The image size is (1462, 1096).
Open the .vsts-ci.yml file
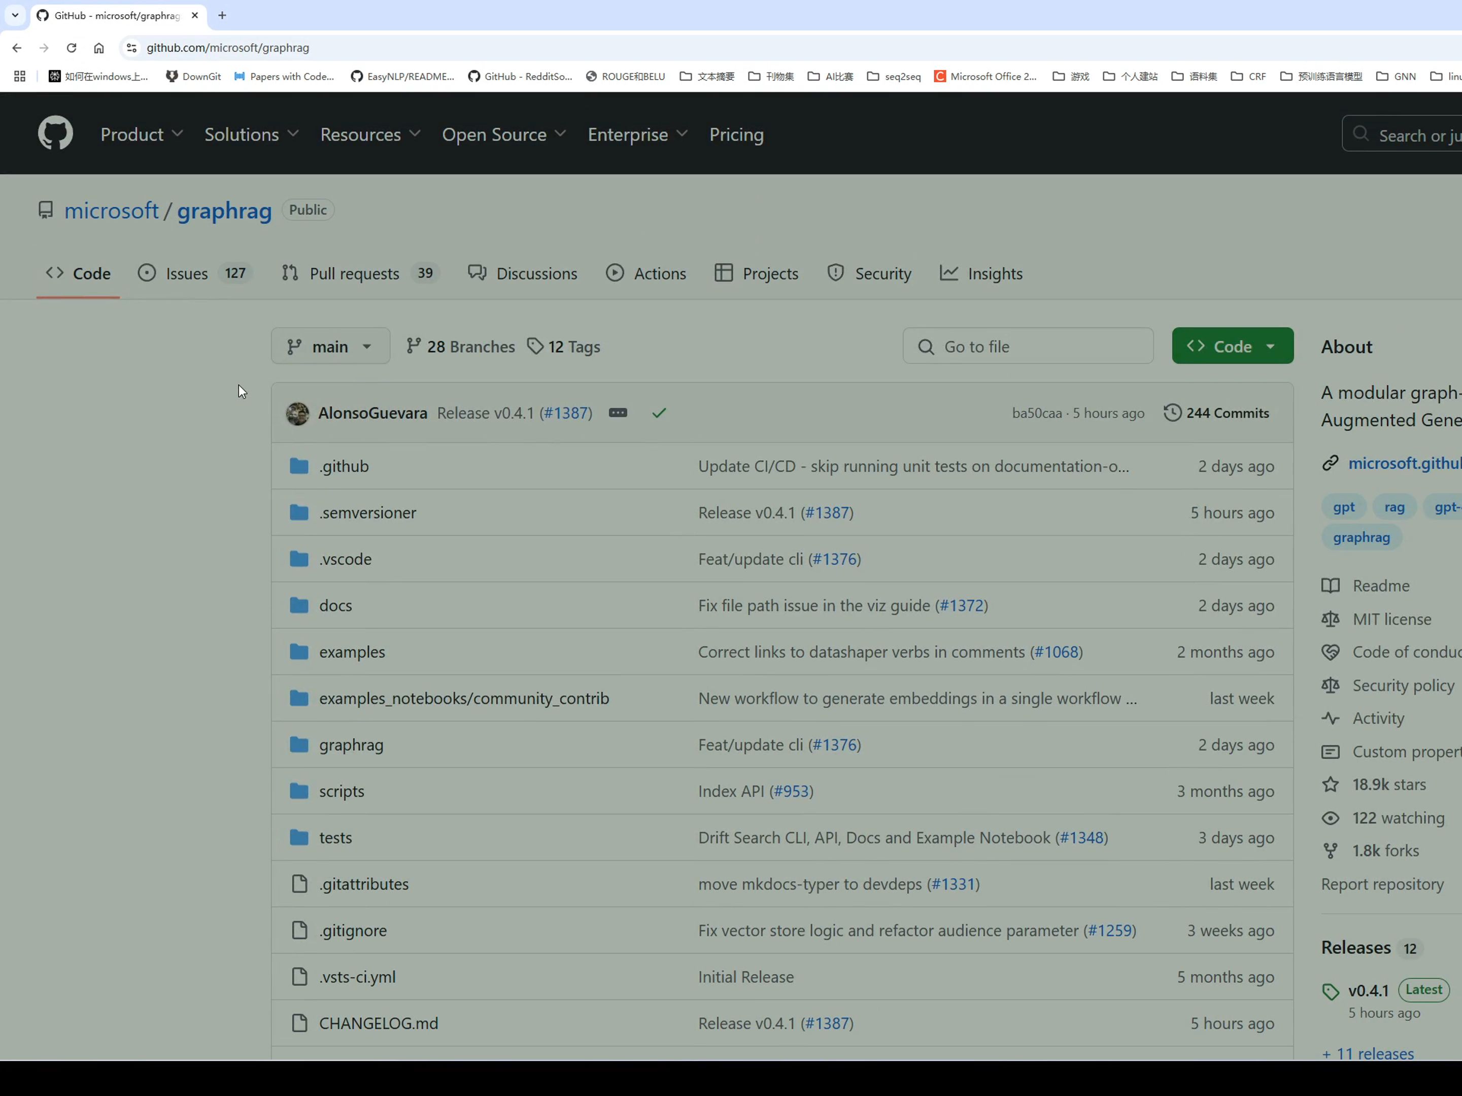tap(358, 977)
